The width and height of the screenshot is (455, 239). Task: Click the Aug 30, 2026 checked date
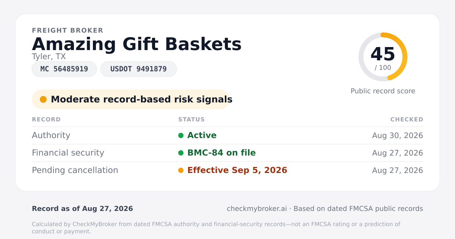[x=397, y=135]
